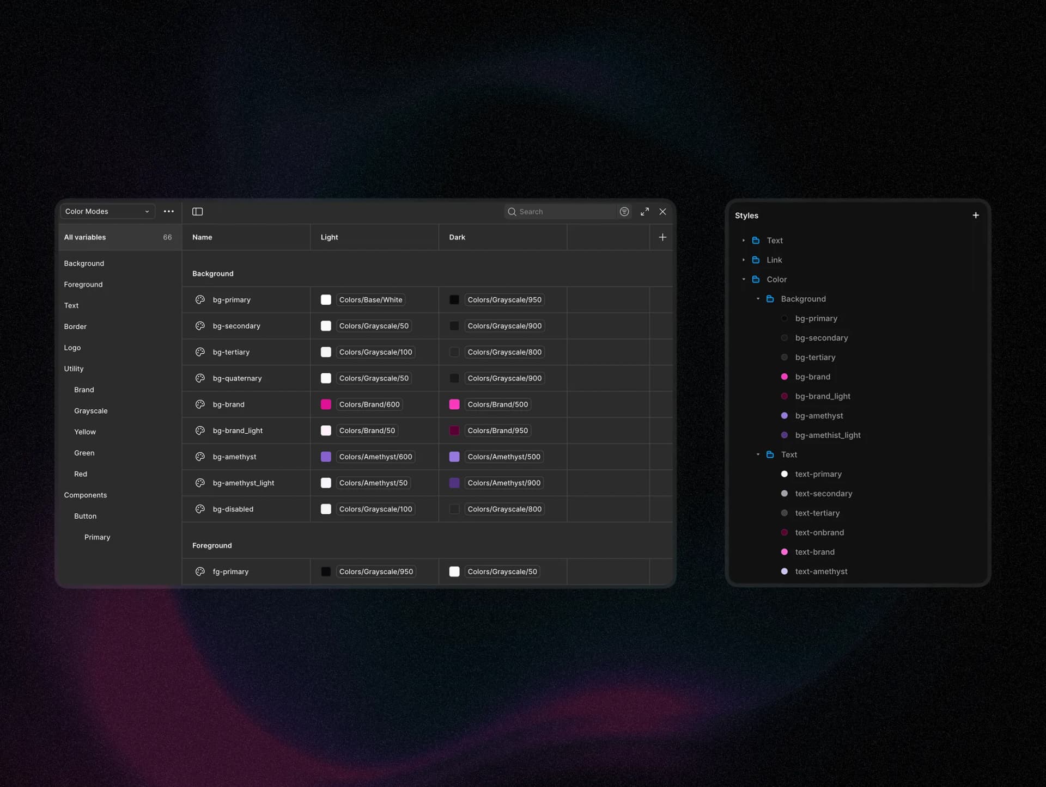
Task: Select the text-onbrand style in the Styles panel
Action: tap(819, 532)
